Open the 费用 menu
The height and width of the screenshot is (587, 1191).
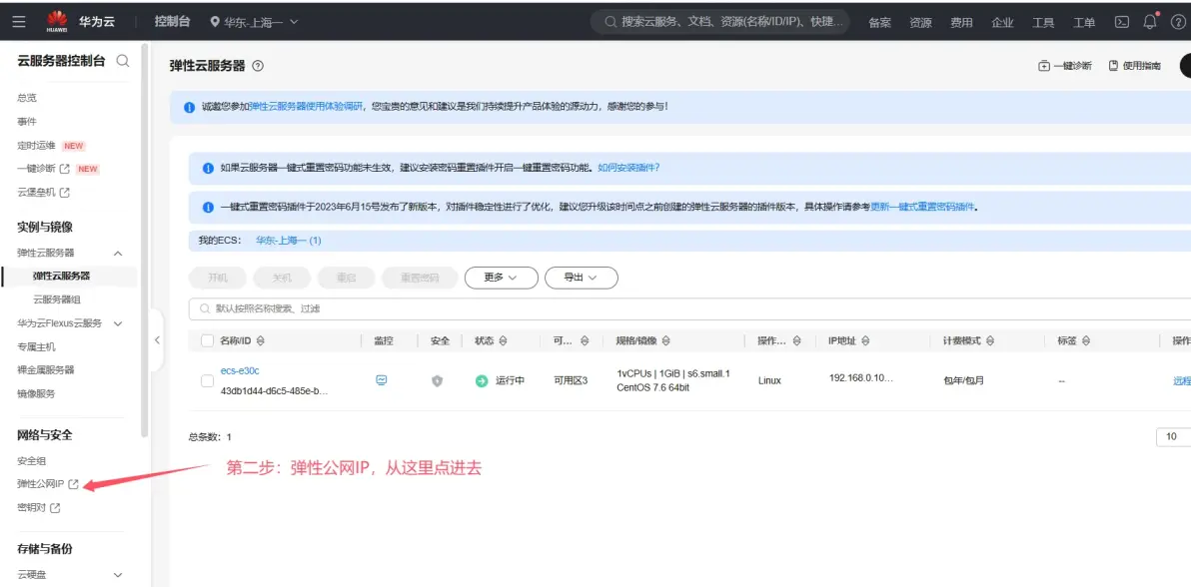click(x=961, y=23)
